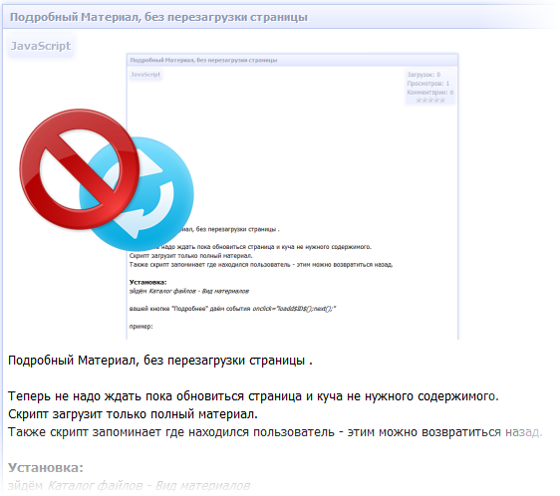This screenshot has width=560, height=496.
Task: Open the embedded page preview thumbnail
Action: [x=292, y=196]
